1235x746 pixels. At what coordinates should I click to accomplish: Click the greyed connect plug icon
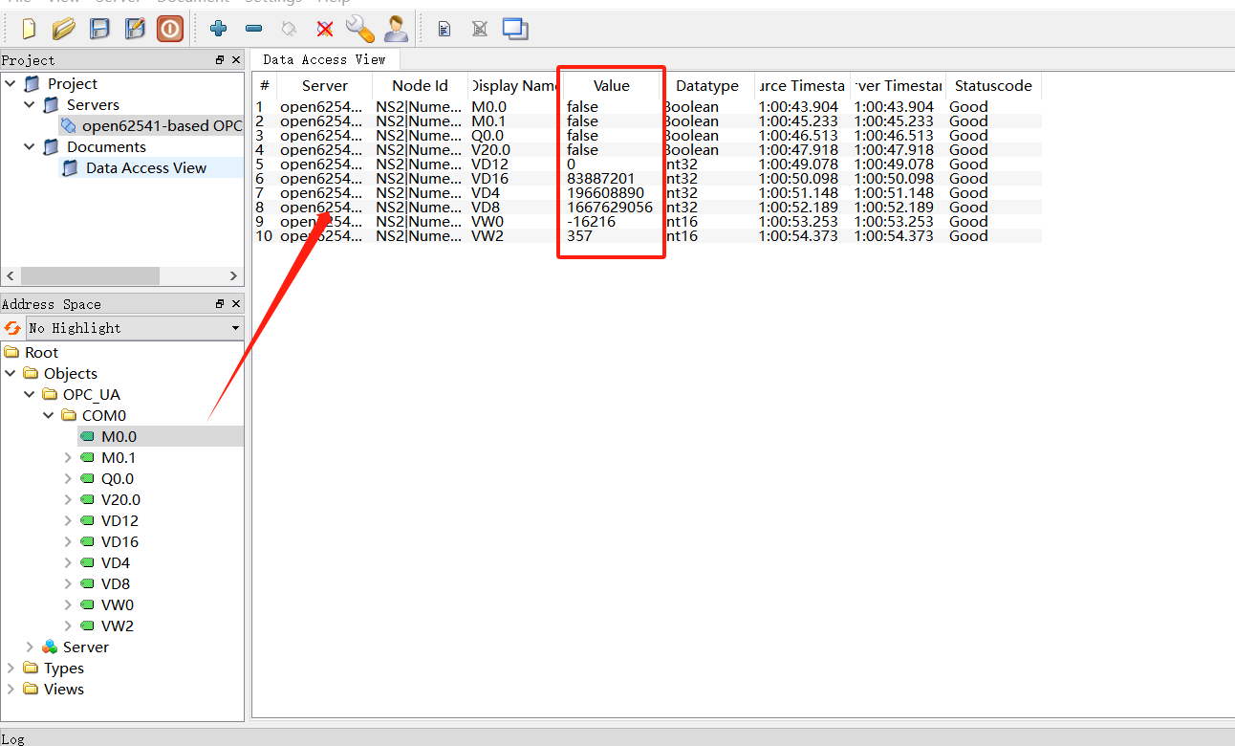289,30
